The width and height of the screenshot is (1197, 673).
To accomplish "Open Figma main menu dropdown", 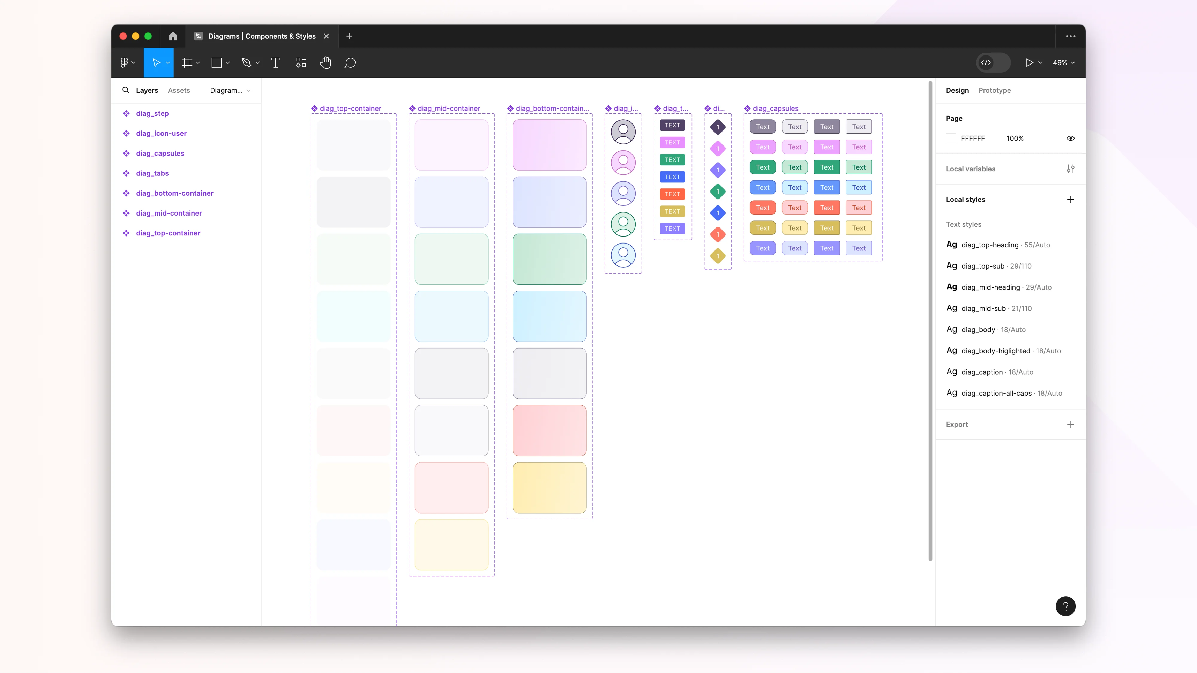I will click(127, 63).
